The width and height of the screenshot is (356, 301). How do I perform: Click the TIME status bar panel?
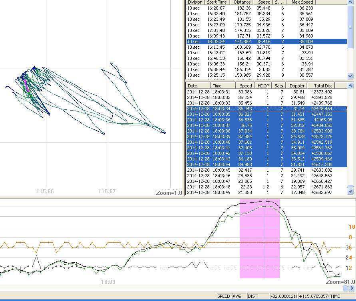[335, 296]
